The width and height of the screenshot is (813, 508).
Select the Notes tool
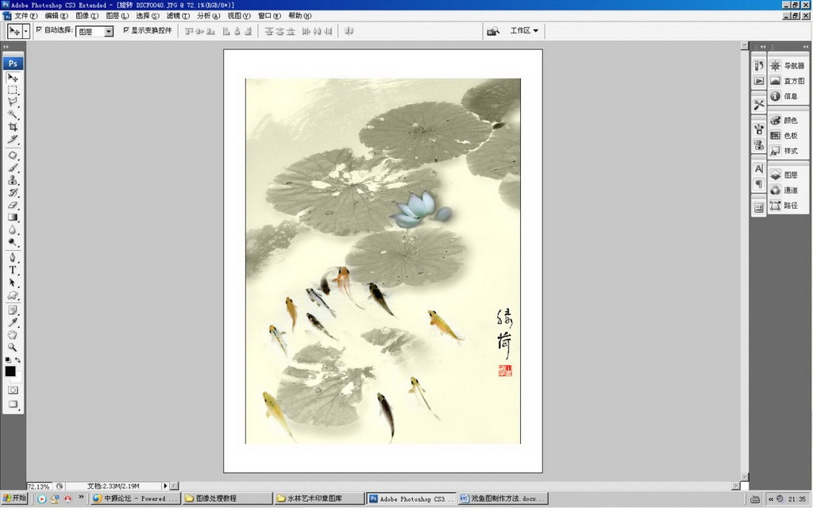tap(13, 310)
